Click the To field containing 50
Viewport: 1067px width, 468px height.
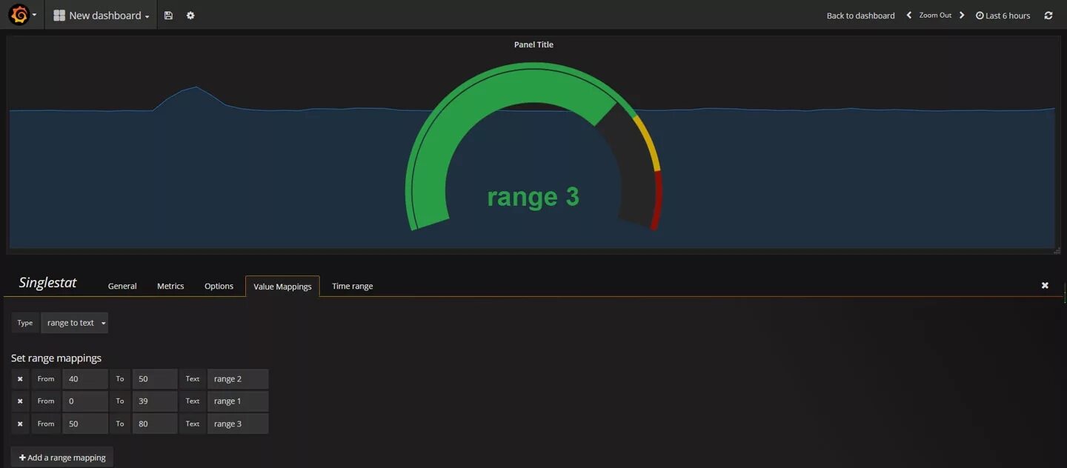pos(155,379)
